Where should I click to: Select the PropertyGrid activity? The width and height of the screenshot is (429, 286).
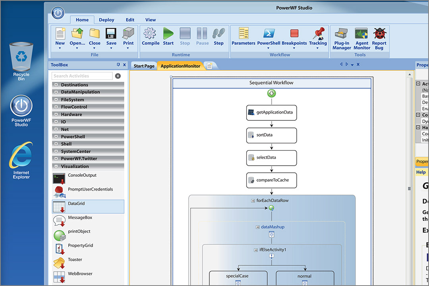click(88, 249)
